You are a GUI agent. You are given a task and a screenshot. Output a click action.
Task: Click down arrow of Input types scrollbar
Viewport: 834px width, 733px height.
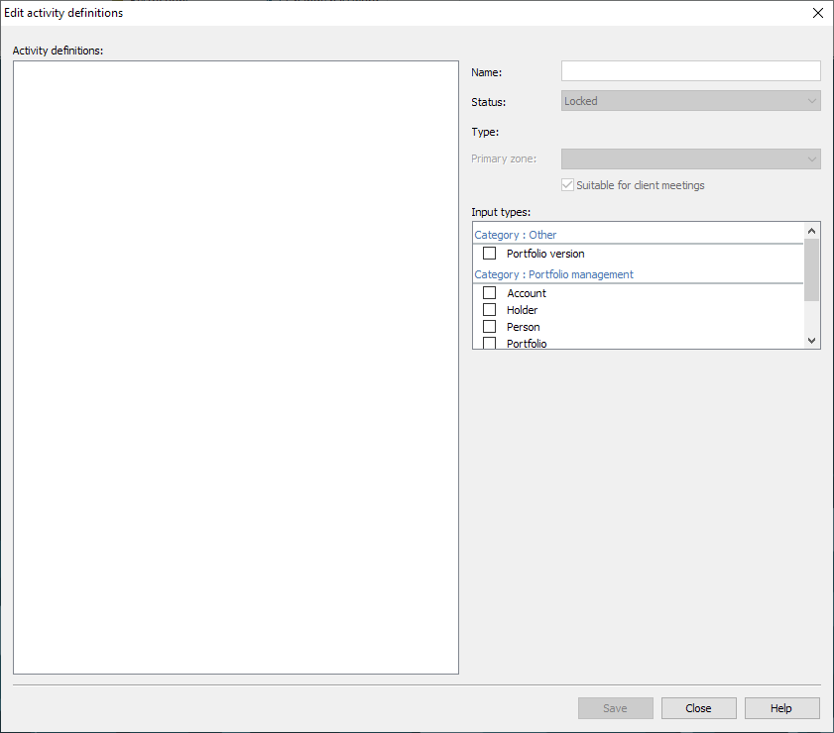pyautogui.click(x=812, y=341)
